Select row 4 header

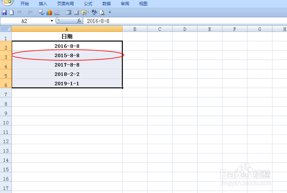tap(6, 65)
